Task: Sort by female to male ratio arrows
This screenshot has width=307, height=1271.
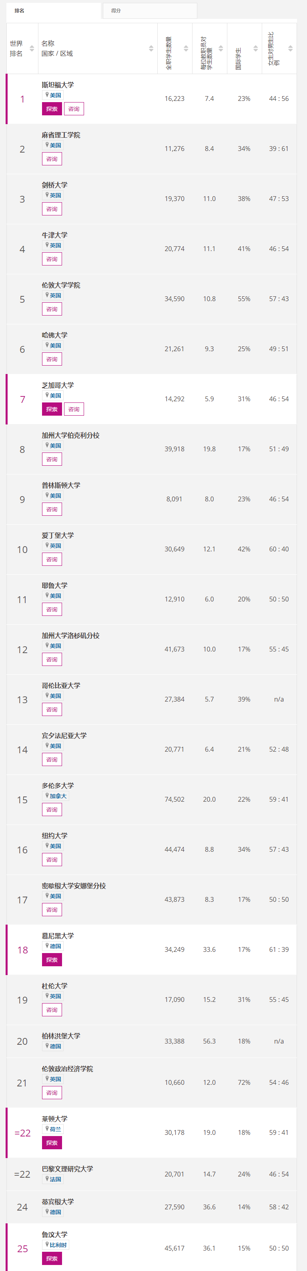Action: point(290,48)
